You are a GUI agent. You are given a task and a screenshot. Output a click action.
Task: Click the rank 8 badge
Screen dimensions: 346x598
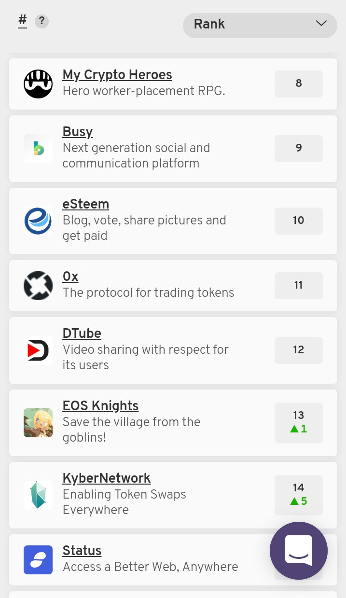click(299, 84)
